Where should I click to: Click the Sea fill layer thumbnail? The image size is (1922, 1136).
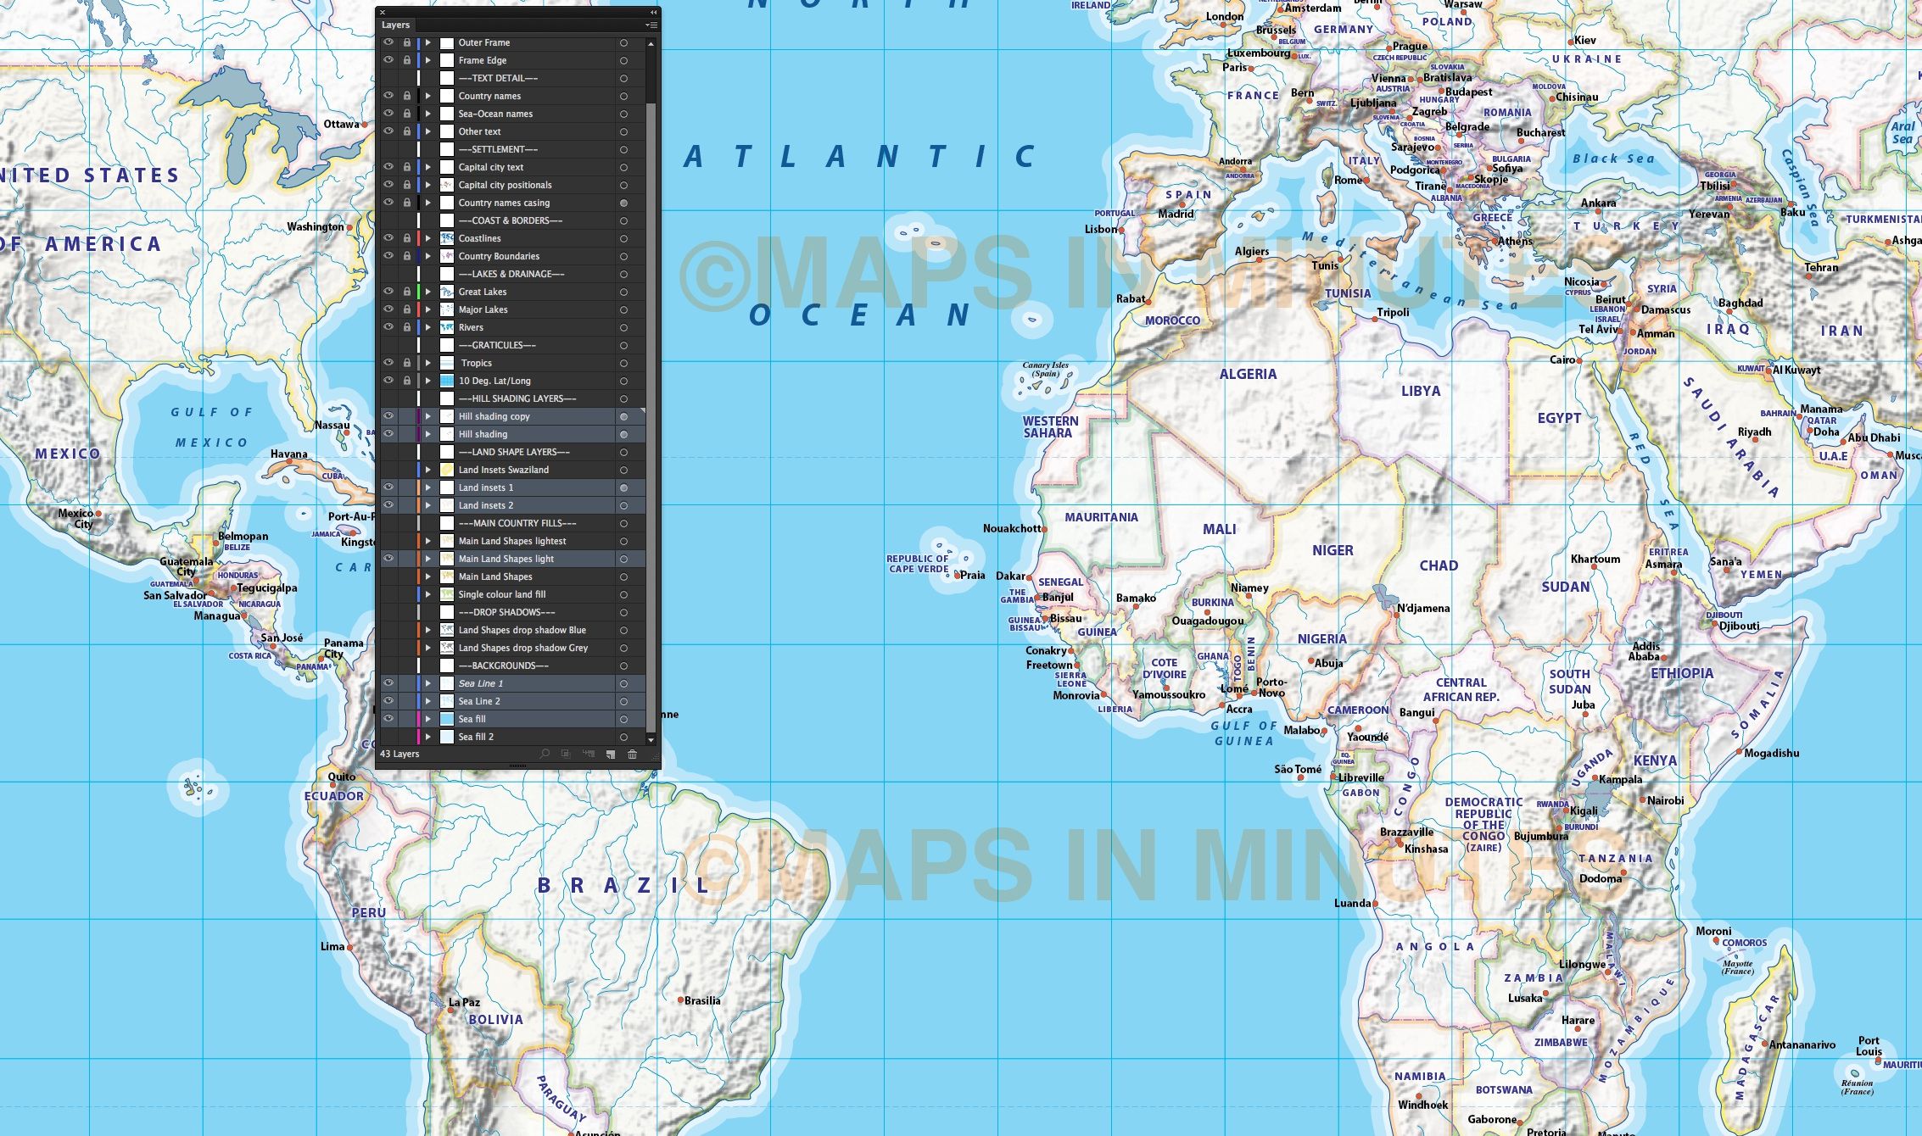[x=447, y=719]
